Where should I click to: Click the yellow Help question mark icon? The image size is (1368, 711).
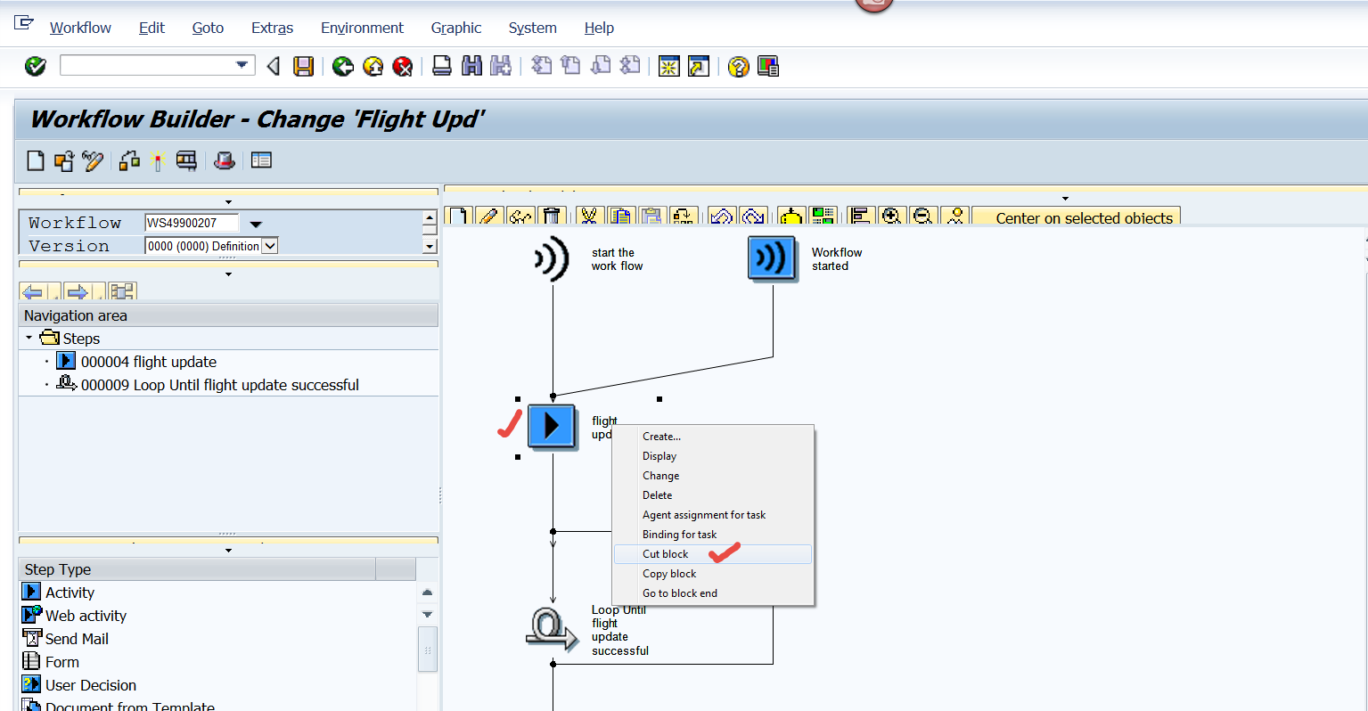pos(739,66)
